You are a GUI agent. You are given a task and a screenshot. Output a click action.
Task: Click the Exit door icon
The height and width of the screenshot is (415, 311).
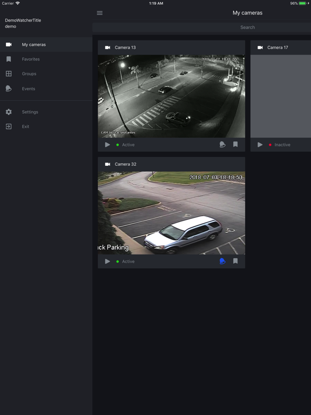[x=9, y=126]
